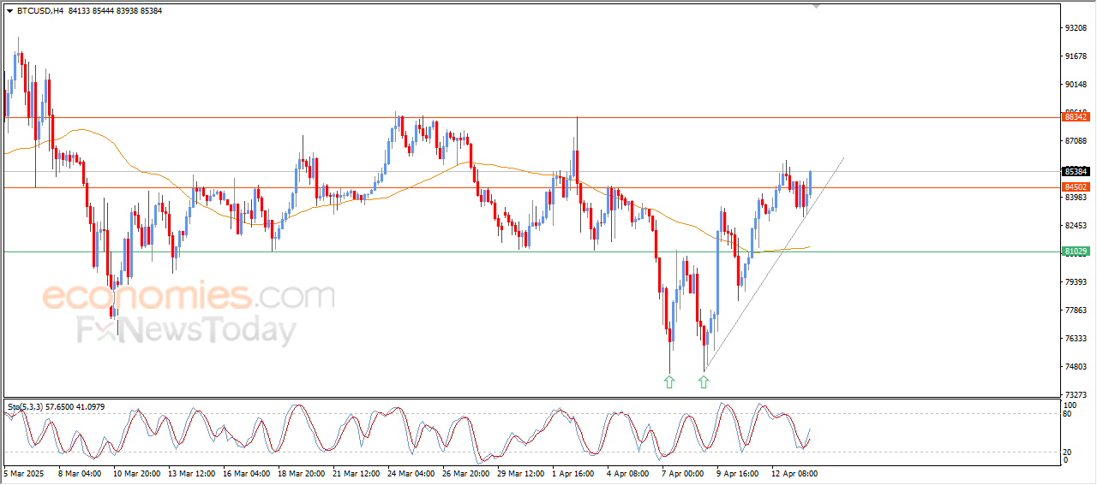Click the 5 Mar 2025 date label
1097x485 pixels.
coord(23,473)
